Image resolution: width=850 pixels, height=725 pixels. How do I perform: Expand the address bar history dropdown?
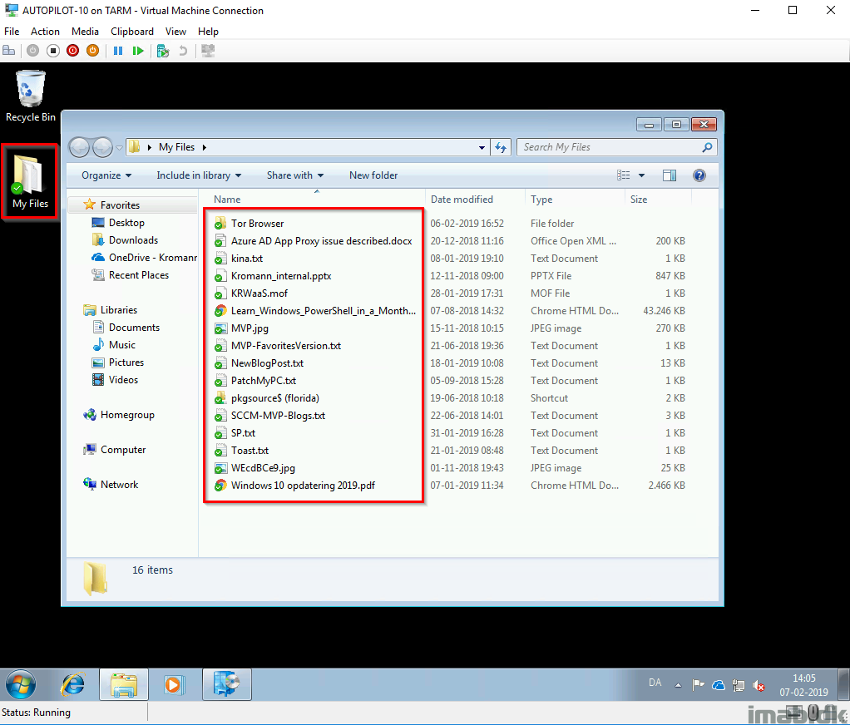click(x=482, y=147)
